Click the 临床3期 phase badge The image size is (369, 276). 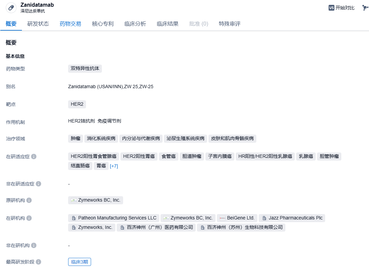coord(80,262)
